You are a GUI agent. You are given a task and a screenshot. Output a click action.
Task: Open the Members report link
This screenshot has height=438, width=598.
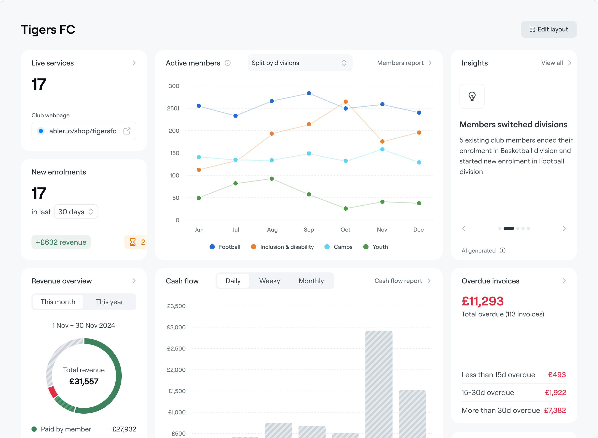[x=404, y=63]
